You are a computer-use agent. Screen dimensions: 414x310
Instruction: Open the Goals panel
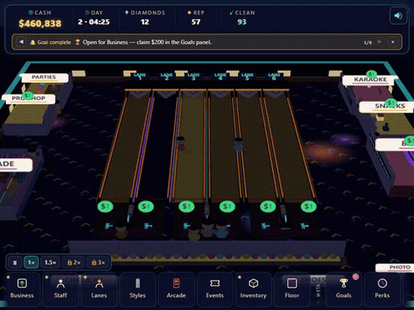pyautogui.click(x=343, y=288)
